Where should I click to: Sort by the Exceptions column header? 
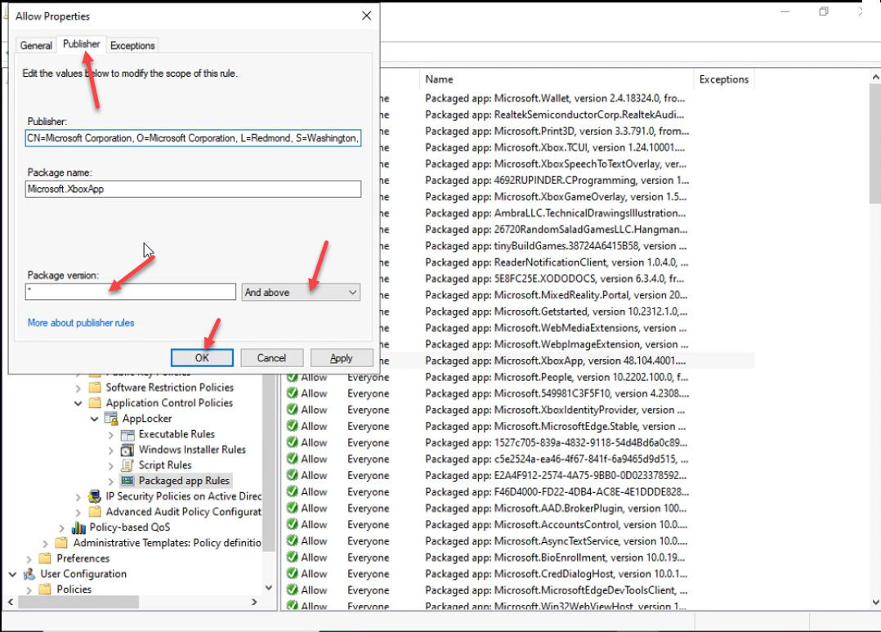click(724, 79)
